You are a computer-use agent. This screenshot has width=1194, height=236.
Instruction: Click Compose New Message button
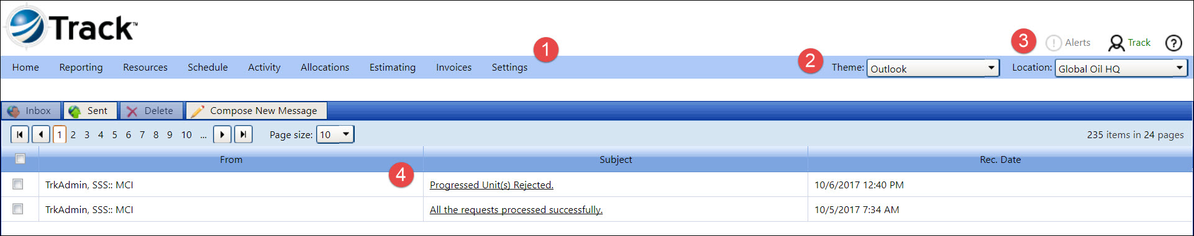(x=256, y=111)
